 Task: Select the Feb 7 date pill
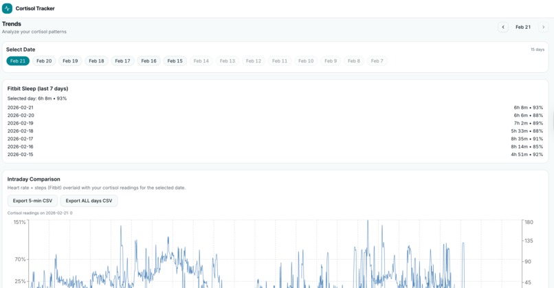377,60
